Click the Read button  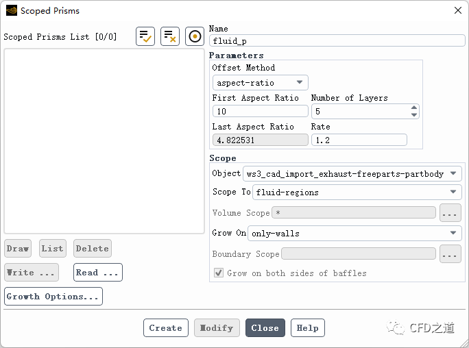coord(98,273)
